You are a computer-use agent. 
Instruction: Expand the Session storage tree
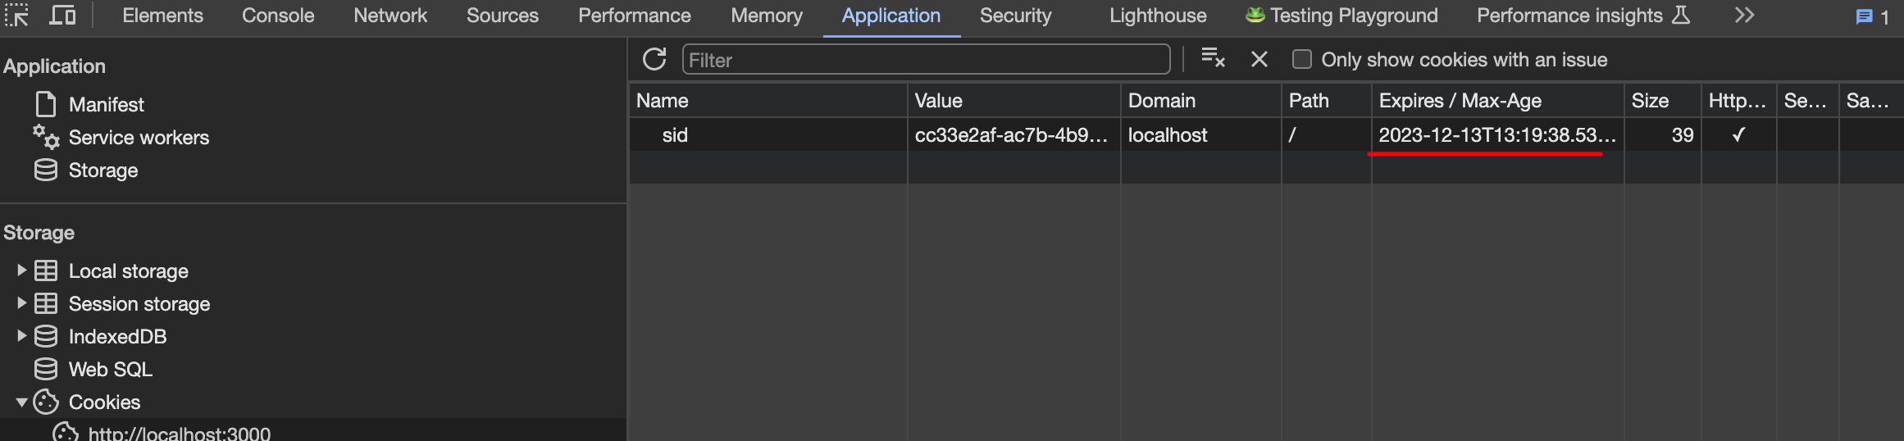tap(21, 302)
